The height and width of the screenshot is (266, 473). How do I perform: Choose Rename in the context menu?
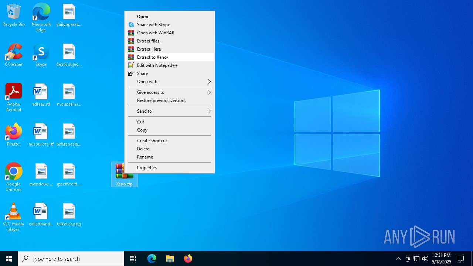(170, 157)
